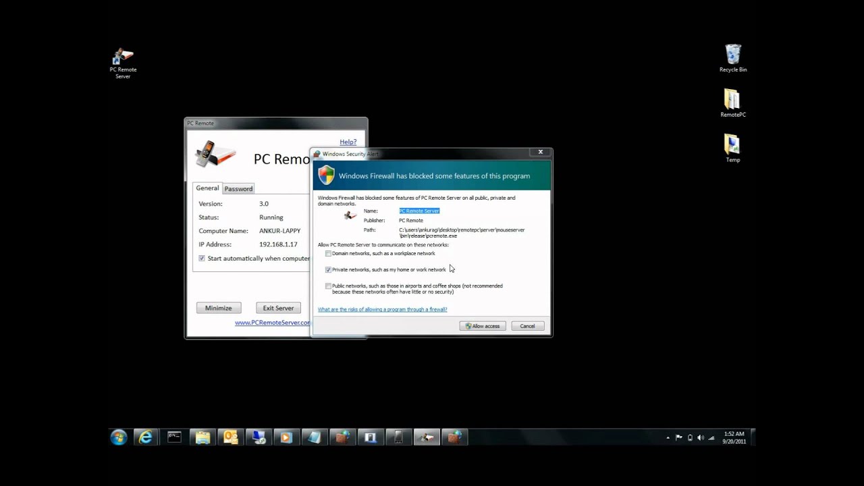
Task: Click the highlighted PC Remote Server name field
Action: pyautogui.click(x=419, y=211)
